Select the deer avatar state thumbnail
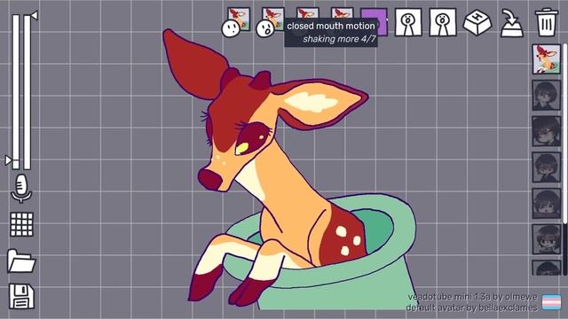 point(547,59)
